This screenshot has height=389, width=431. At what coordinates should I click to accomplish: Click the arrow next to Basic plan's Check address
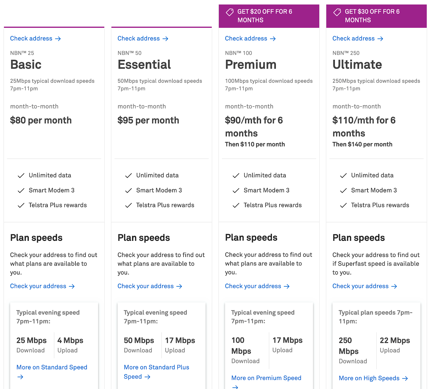58,39
